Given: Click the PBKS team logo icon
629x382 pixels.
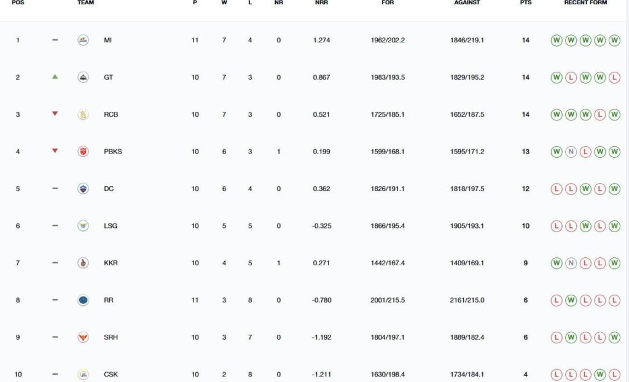Looking at the screenshot, I should click(83, 152).
